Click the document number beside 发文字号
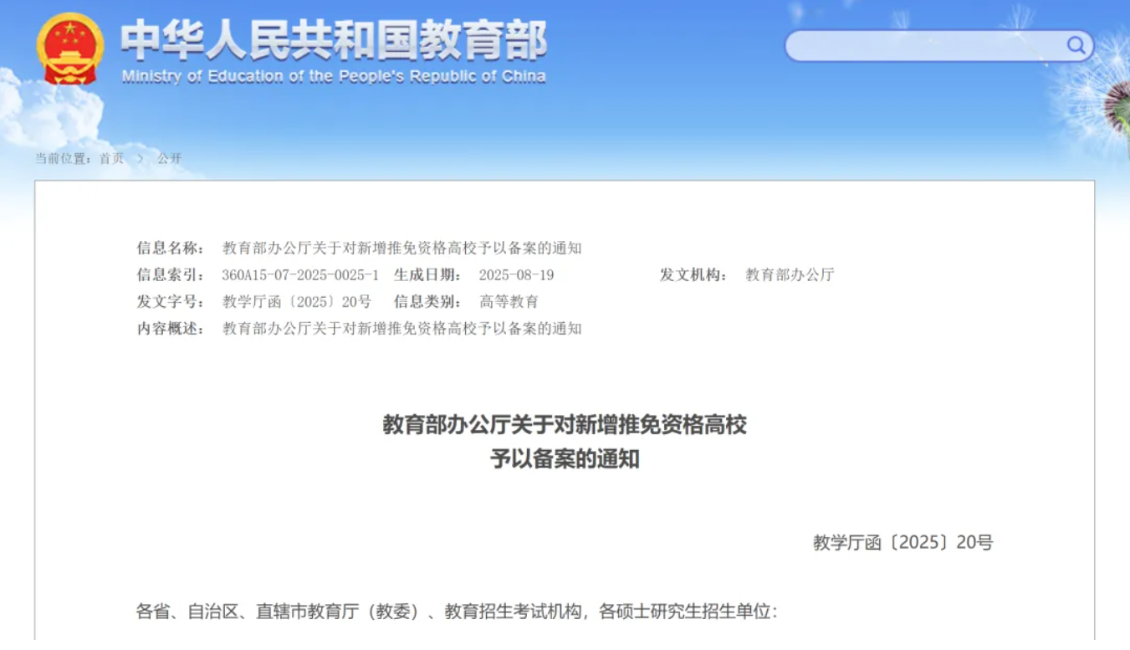Image resolution: width=1130 pixels, height=650 pixels. (296, 302)
